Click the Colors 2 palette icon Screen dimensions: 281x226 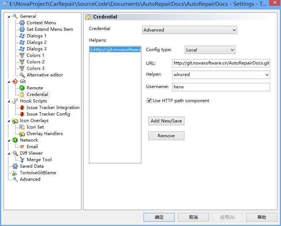(x=22, y=62)
